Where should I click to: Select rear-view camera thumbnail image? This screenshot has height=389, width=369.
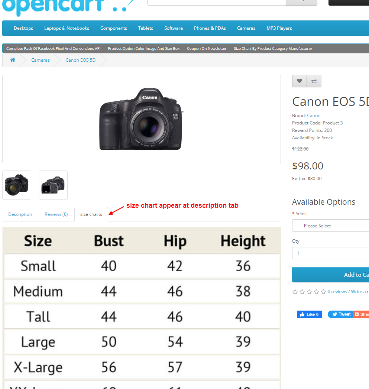(53, 185)
